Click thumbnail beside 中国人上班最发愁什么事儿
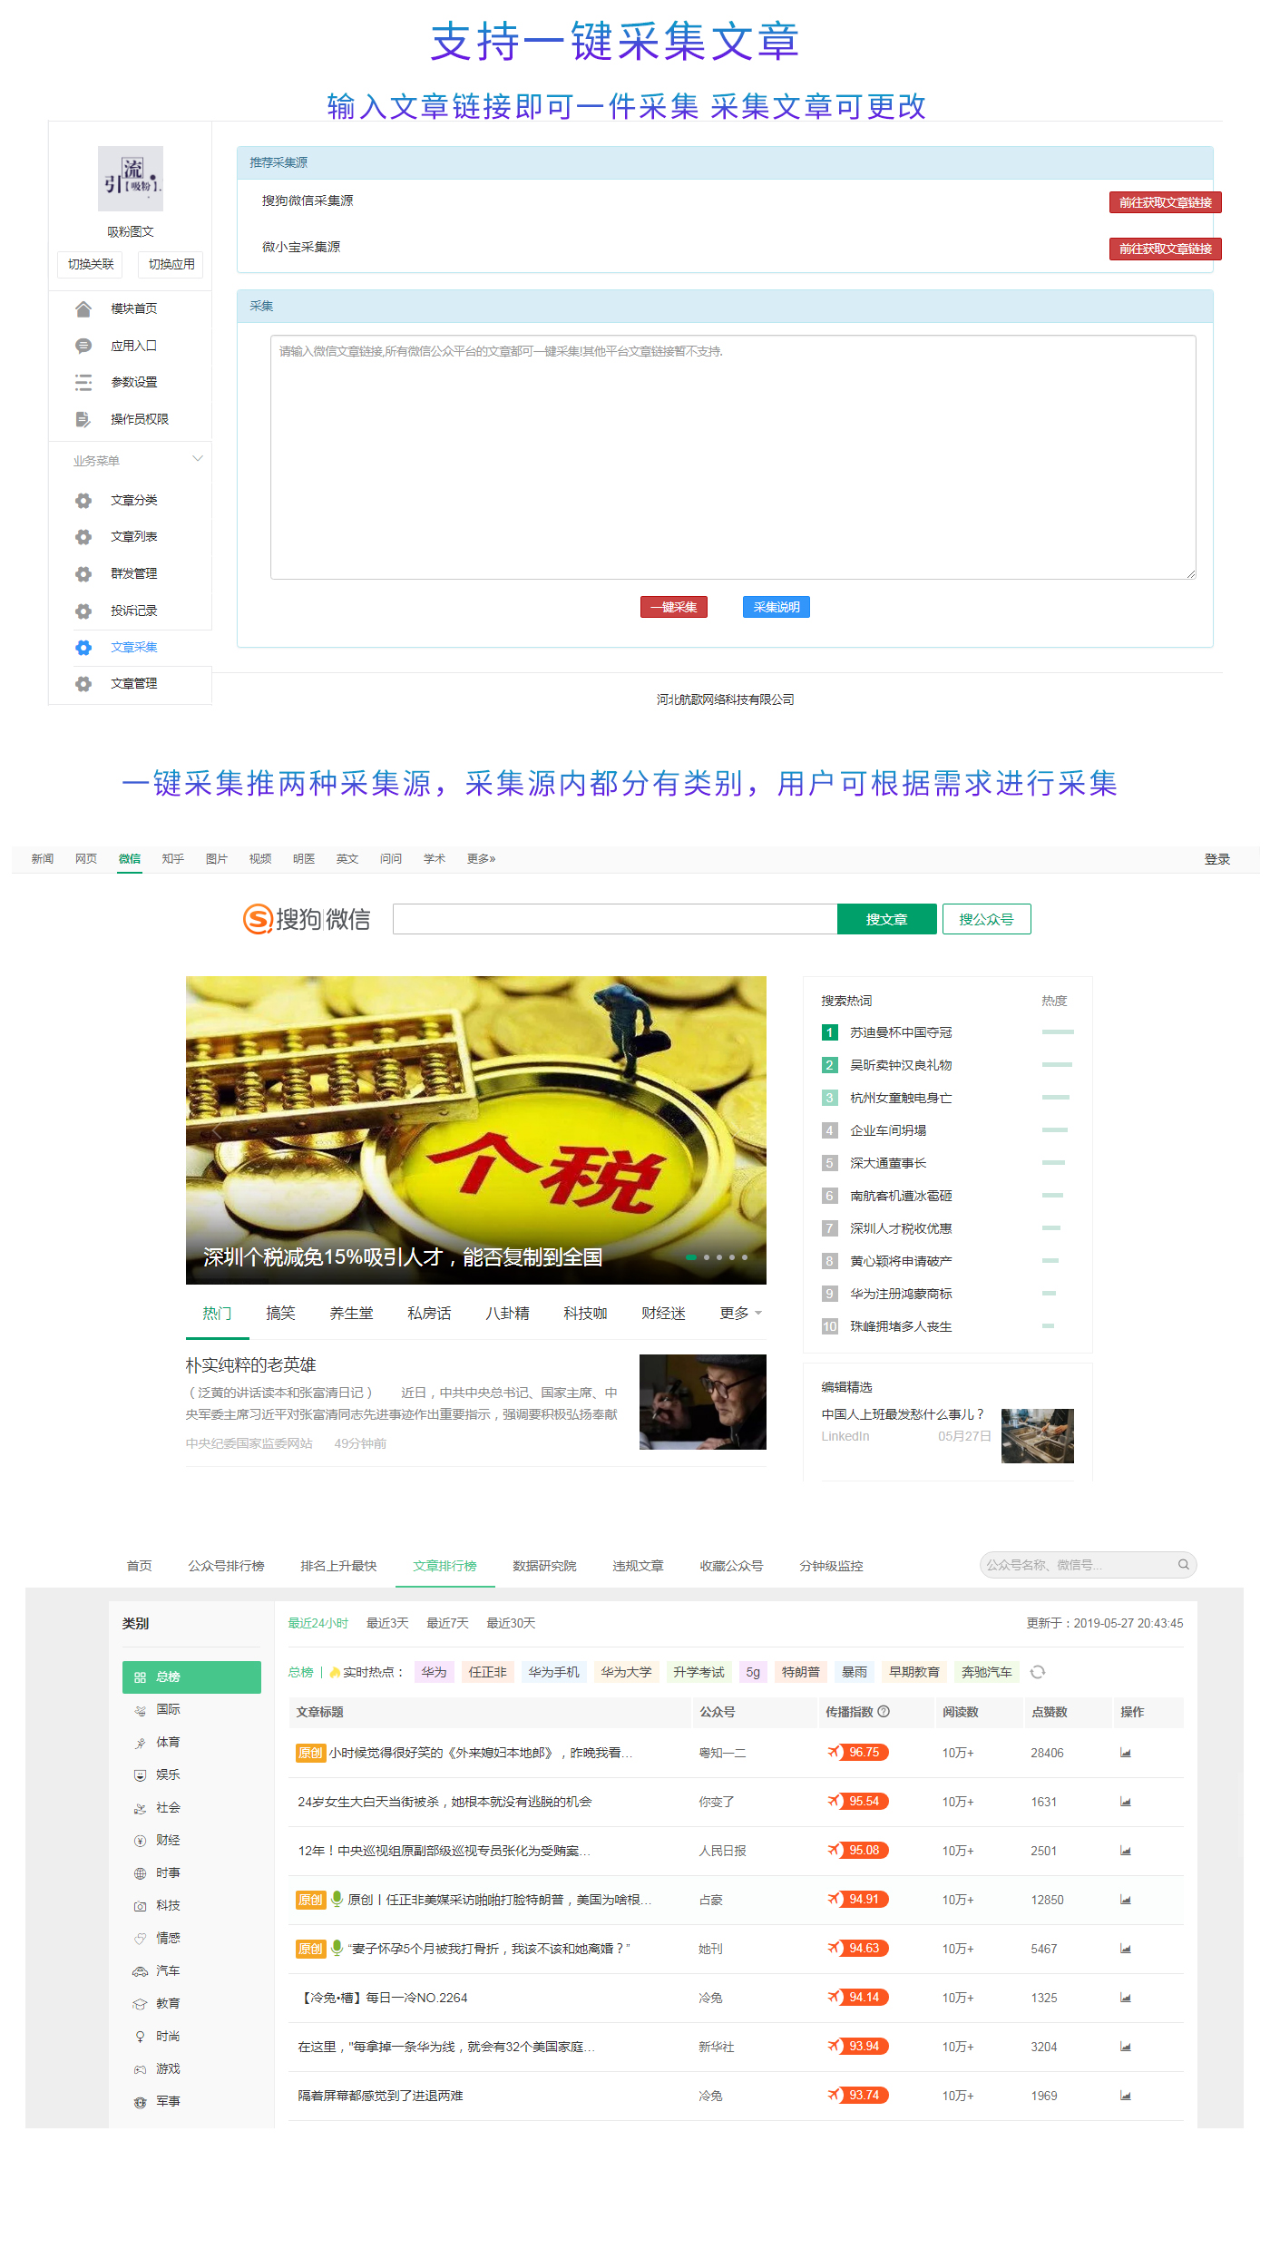 tap(1038, 1436)
